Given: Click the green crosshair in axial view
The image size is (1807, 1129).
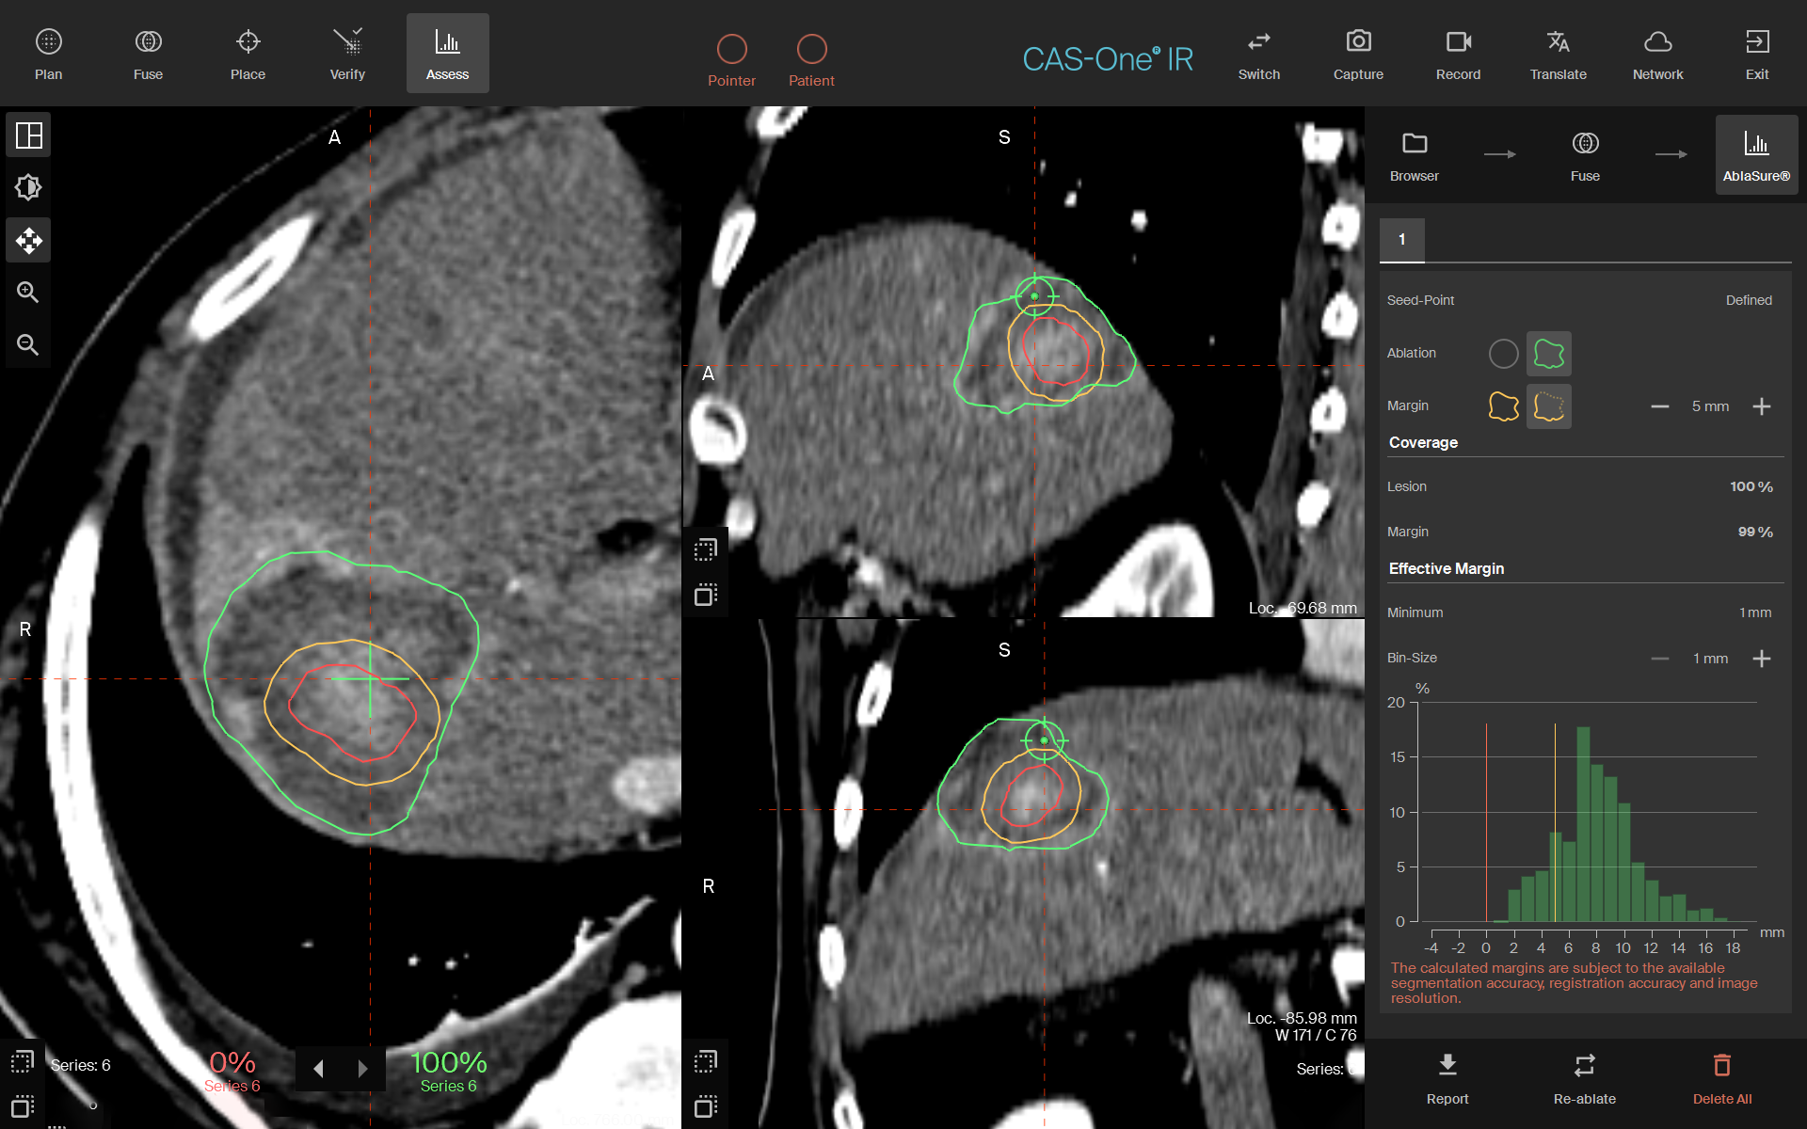Looking at the screenshot, I should pyautogui.click(x=370, y=678).
